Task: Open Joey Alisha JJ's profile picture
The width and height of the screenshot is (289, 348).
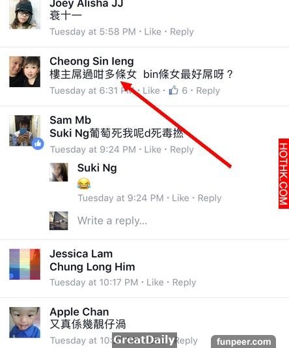Action: tap(25, 14)
